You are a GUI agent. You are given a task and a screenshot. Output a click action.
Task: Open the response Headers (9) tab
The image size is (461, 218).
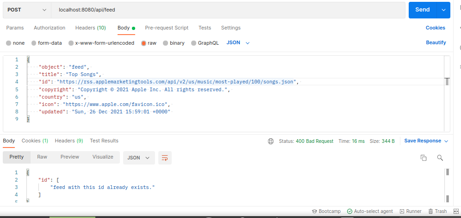click(69, 141)
